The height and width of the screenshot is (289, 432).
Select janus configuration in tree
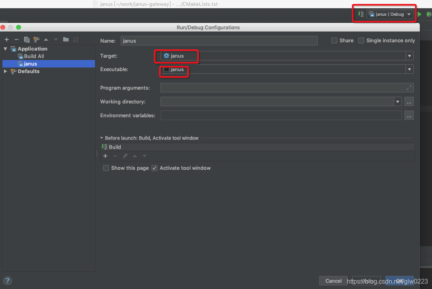click(x=49, y=64)
